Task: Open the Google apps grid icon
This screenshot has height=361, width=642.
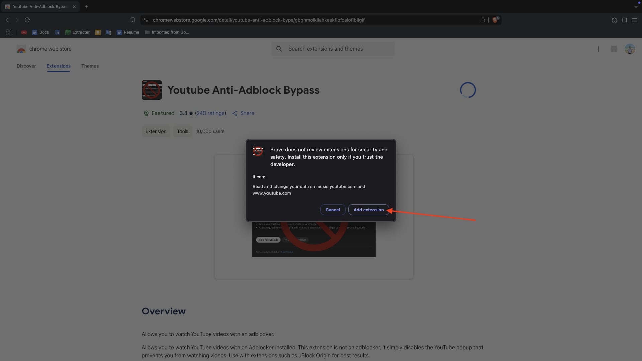Action: (614, 49)
